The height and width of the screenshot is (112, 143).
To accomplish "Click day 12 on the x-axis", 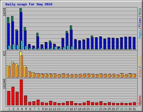I will (x=54, y=109).
